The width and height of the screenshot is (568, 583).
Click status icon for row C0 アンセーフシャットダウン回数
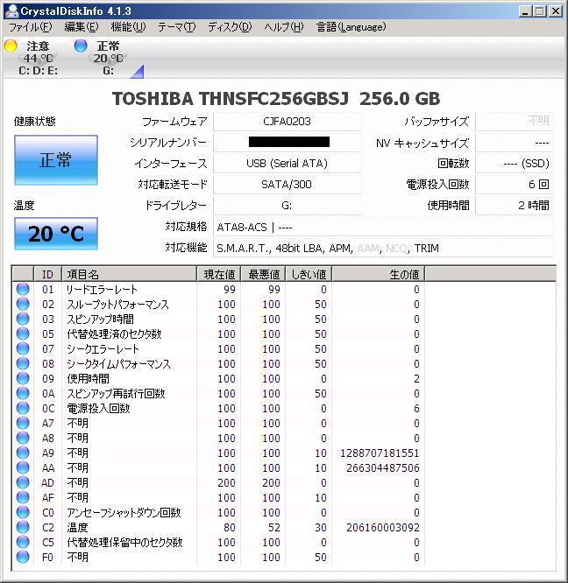(x=23, y=512)
